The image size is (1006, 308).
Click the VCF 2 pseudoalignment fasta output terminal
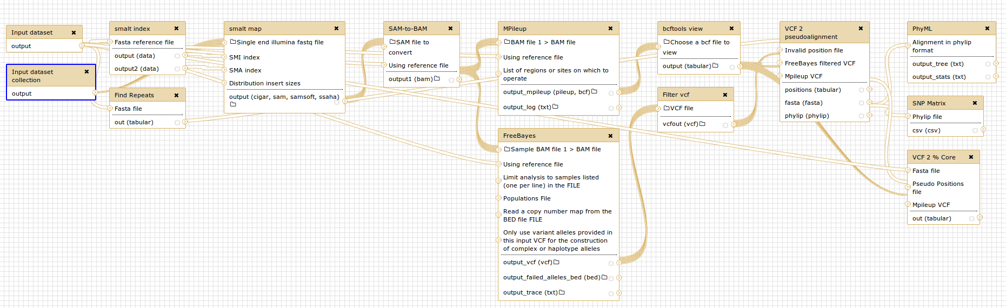[x=869, y=102]
